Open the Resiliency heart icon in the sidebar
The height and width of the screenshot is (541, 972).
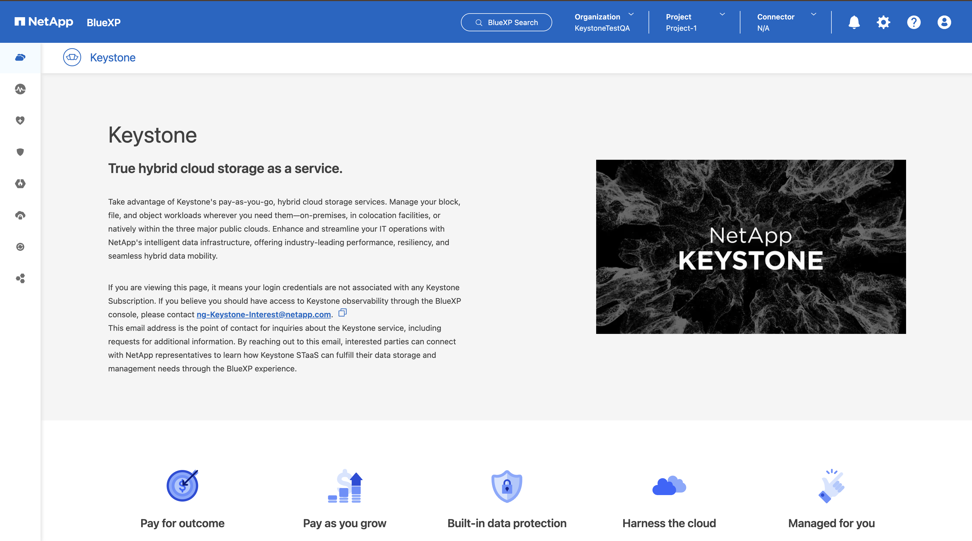point(20,120)
